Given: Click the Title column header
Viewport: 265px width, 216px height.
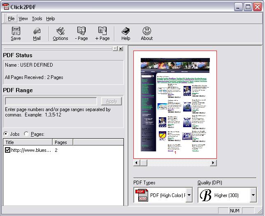Looking at the screenshot, I should pos(28,142).
